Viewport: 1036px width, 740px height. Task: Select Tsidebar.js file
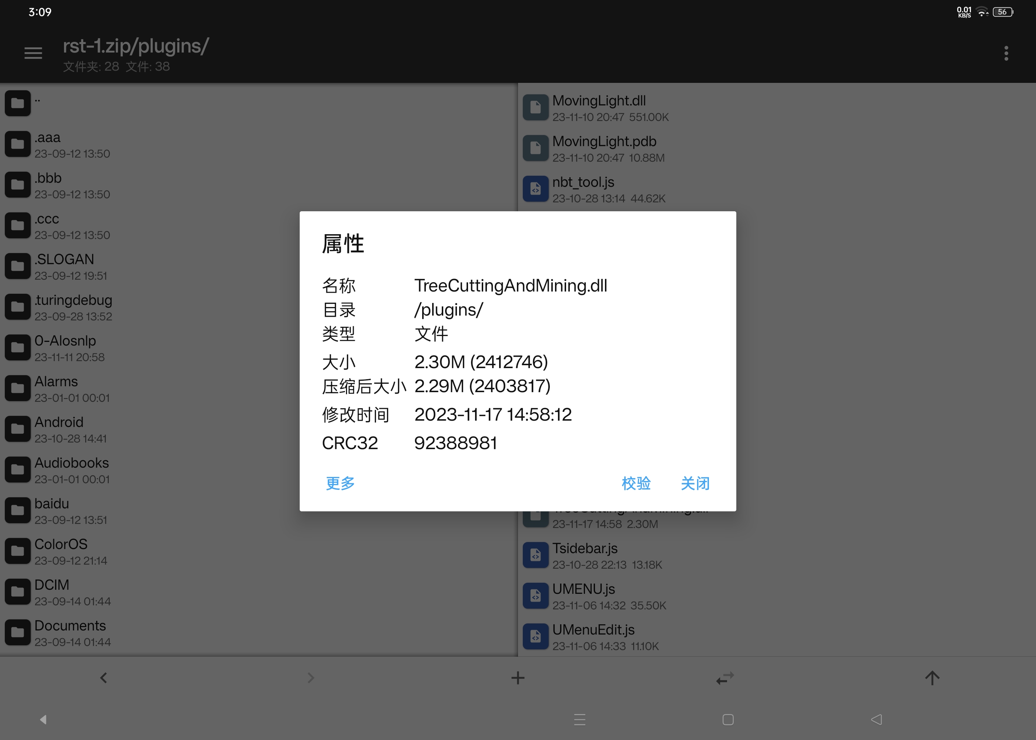coord(777,555)
